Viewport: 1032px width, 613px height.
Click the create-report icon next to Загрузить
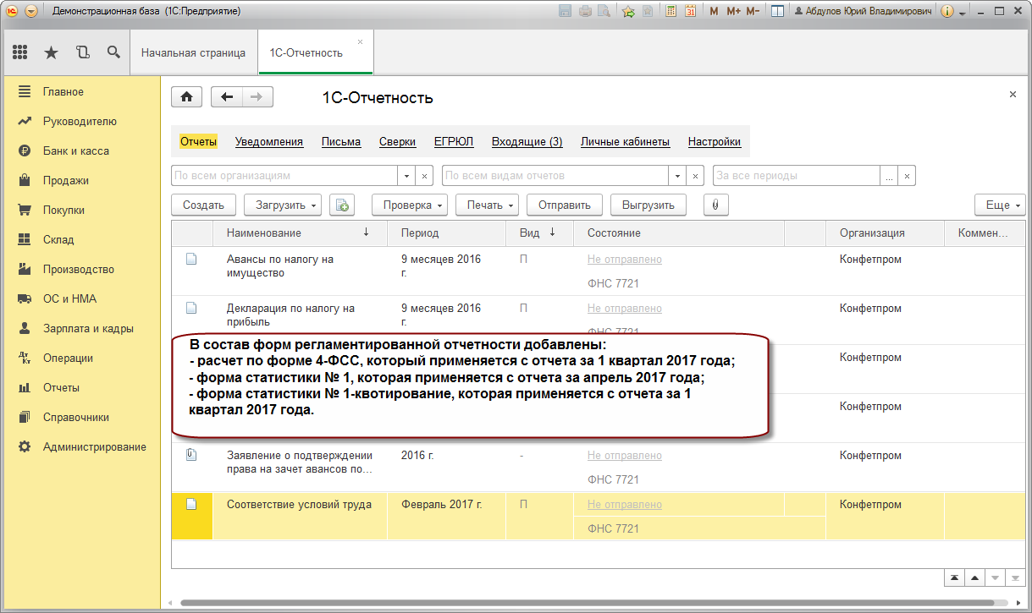pyautogui.click(x=342, y=205)
